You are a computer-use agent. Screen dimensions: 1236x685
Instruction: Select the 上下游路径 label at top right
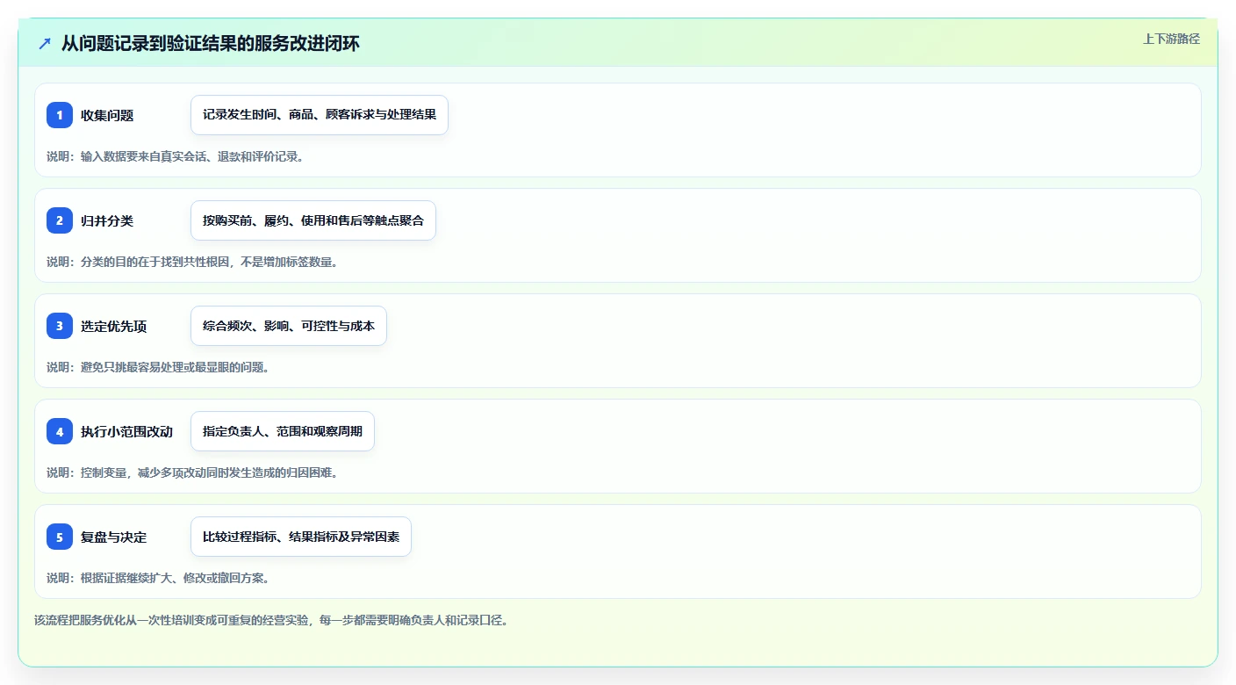pyautogui.click(x=1171, y=39)
